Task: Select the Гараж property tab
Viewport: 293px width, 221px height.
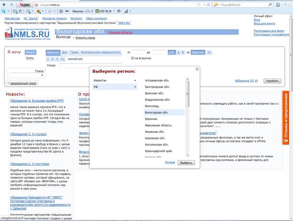Action: click(x=74, y=53)
